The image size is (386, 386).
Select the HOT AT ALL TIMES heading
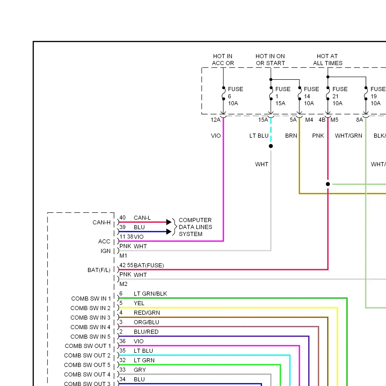click(x=328, y=60)
